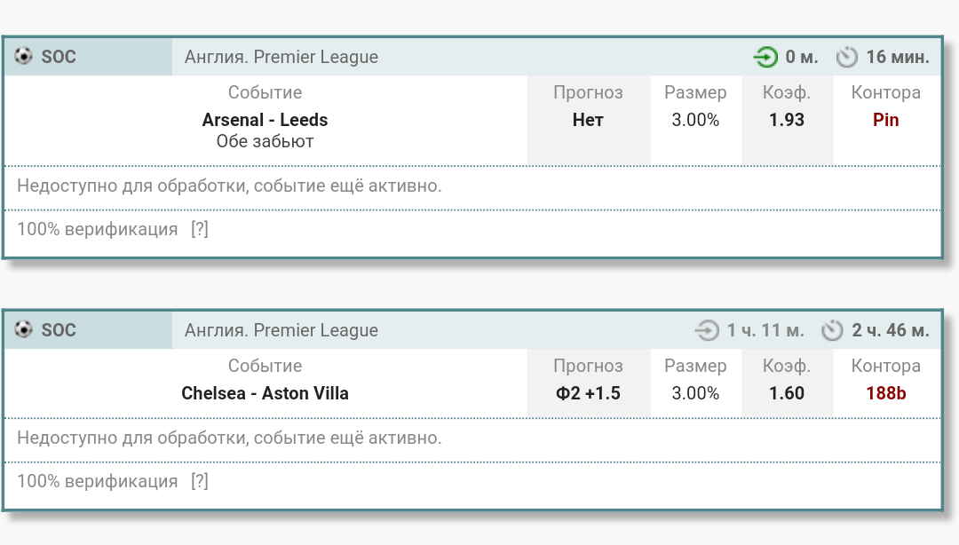
Task: Click the soccer ball icon in Arsenal card
Action: 24,57
